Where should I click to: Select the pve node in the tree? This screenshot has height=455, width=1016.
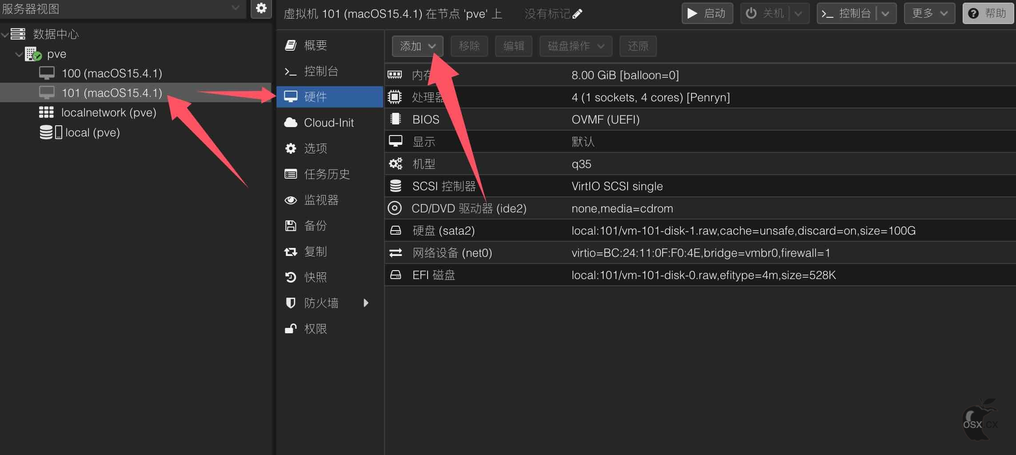pyautogui.click(x=56, y=54)
